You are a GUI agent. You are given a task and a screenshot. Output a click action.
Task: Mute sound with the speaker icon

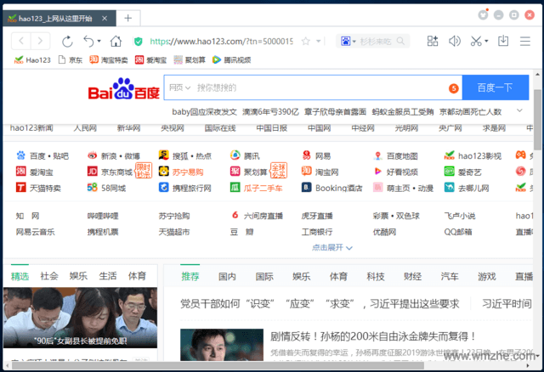pyautogui.click(x=454, y=41)
